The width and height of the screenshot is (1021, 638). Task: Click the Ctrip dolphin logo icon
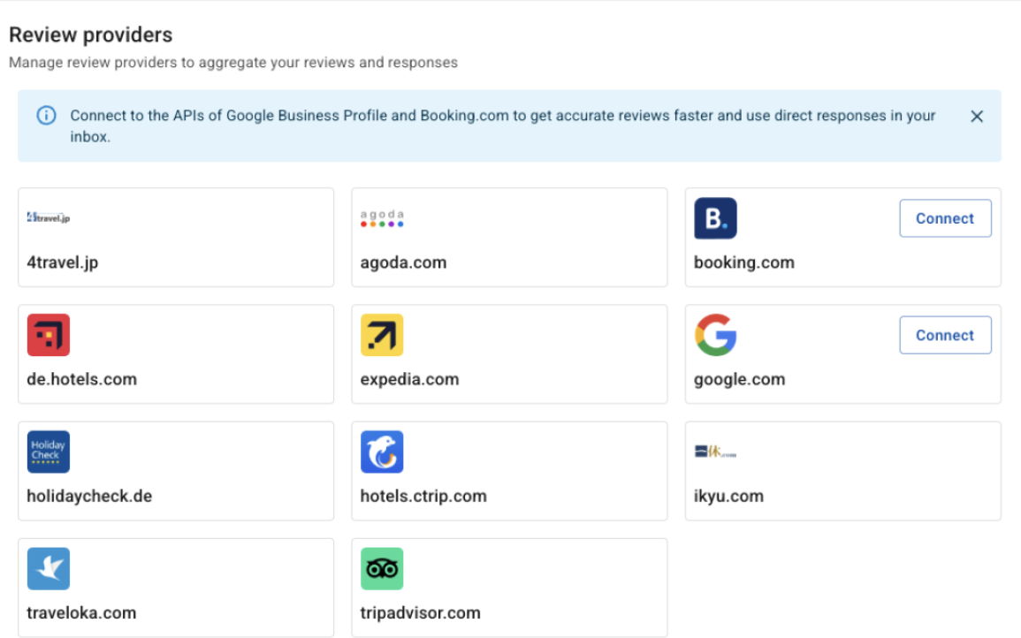tap(382, 452)
